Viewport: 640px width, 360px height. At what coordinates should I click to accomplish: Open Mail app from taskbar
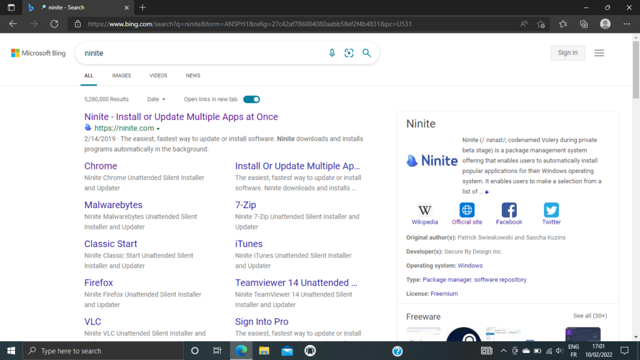[x=287, y=351]
